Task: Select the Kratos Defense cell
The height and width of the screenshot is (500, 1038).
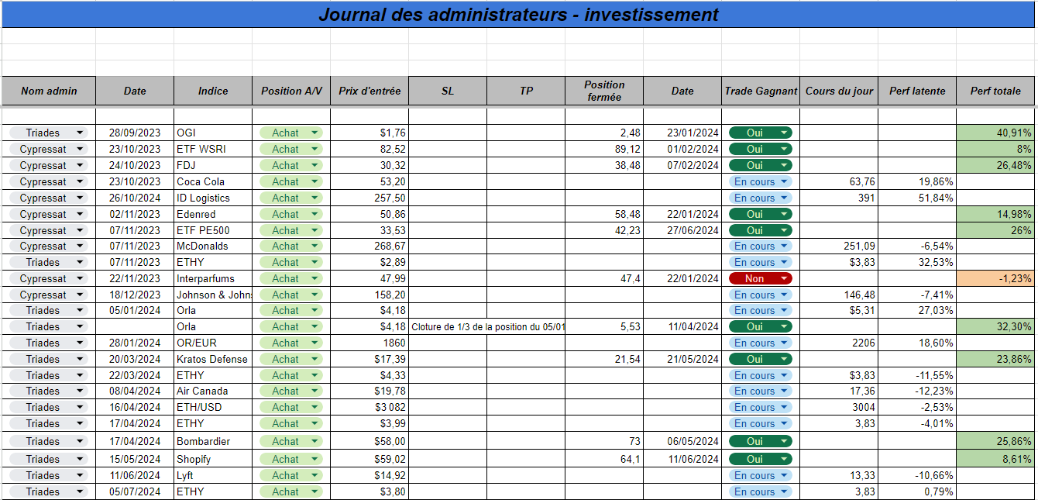Action: tap(213, 359)
